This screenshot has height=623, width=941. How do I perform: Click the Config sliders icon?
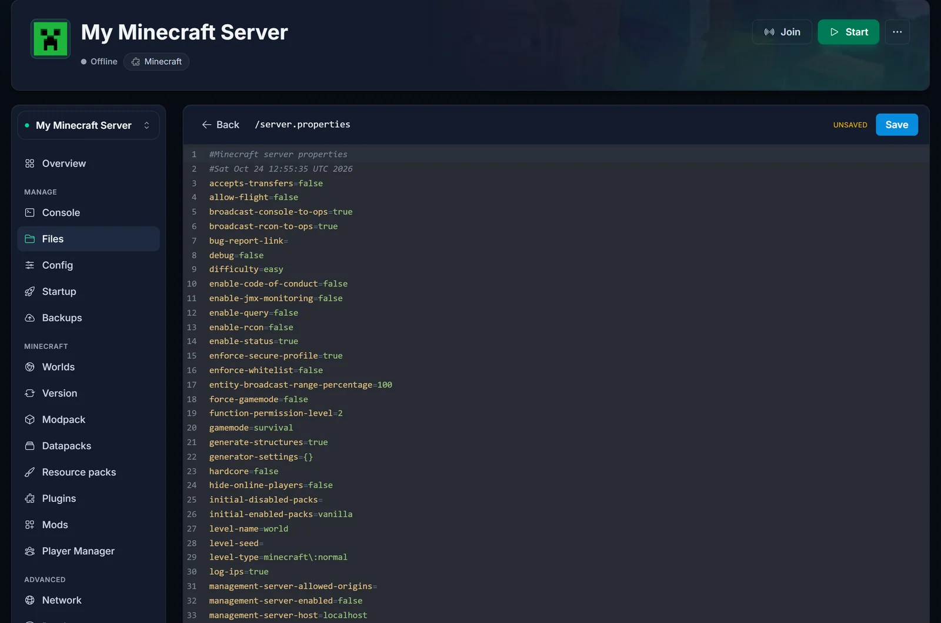pyautogui.click(x=30, y=265)
